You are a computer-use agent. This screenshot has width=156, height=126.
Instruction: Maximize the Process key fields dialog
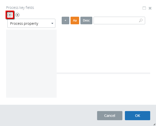pyautogui.click(x=144, y=8)
